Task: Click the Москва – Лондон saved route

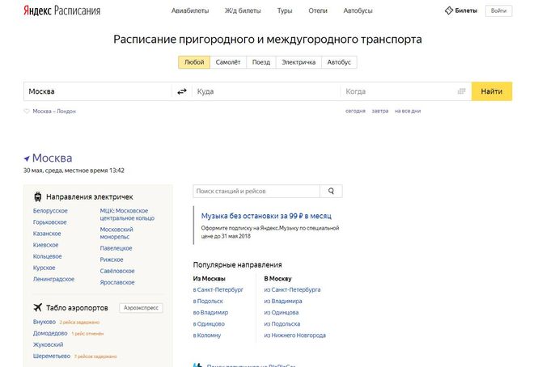Action: pyautogui.click(x=54, y=112)
